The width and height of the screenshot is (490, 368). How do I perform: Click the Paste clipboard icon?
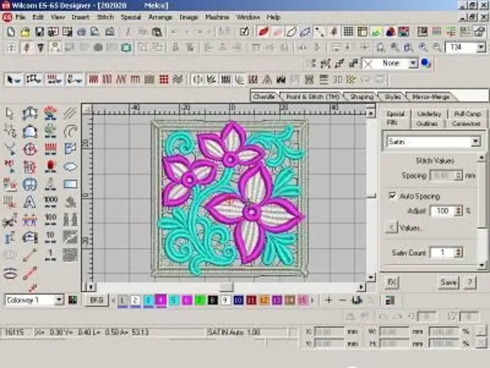pos(157,32)
